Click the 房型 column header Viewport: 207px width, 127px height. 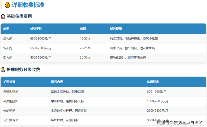point(6,29)
